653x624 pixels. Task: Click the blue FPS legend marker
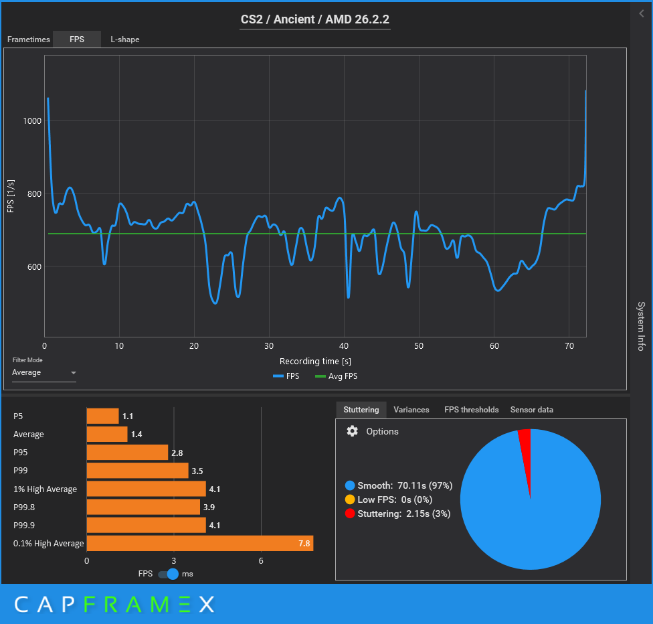278,376
